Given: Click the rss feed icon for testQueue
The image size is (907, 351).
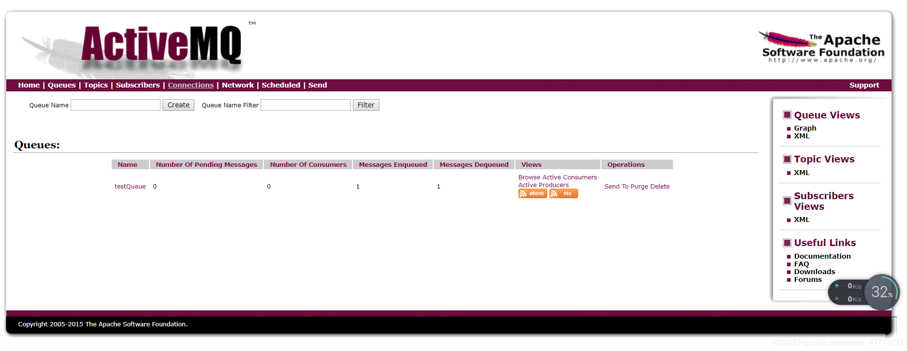Looking at the screenshot, I should click(563, 193).
